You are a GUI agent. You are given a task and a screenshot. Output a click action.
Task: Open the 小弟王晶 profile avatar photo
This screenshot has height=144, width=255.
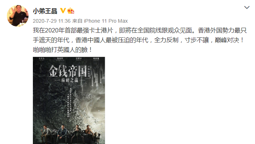tap(18, 16)
